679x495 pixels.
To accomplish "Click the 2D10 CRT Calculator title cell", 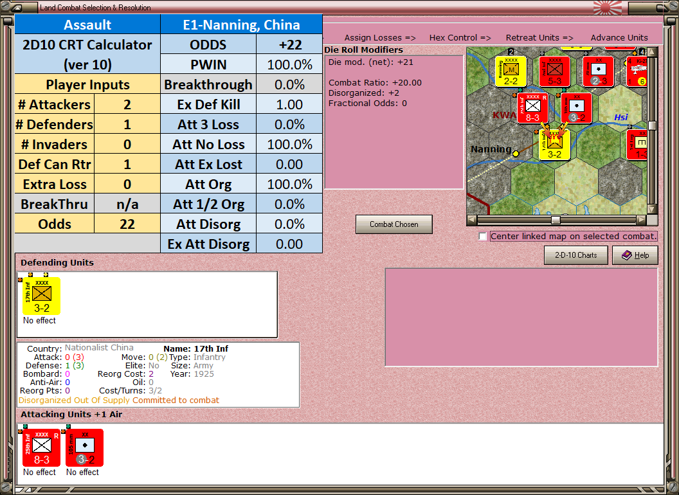I will coord(87,55).
